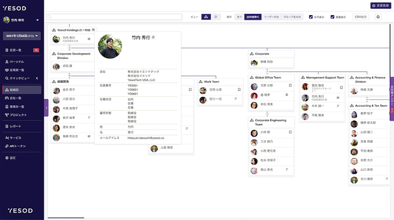Open the user account dropdown arrow
The image size is (394, 220).
click(37, 20)
